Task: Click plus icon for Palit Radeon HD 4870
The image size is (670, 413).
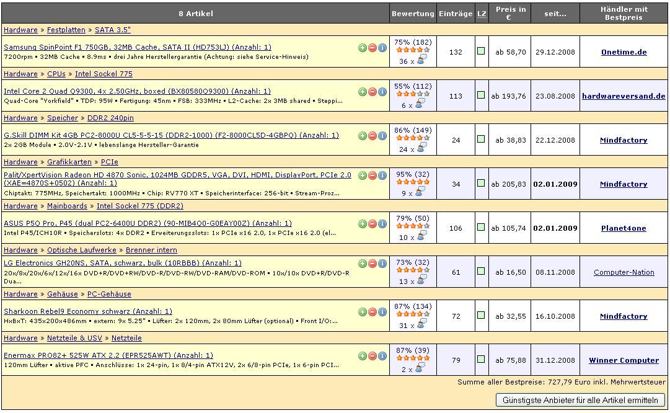Action: click(363, 175)
